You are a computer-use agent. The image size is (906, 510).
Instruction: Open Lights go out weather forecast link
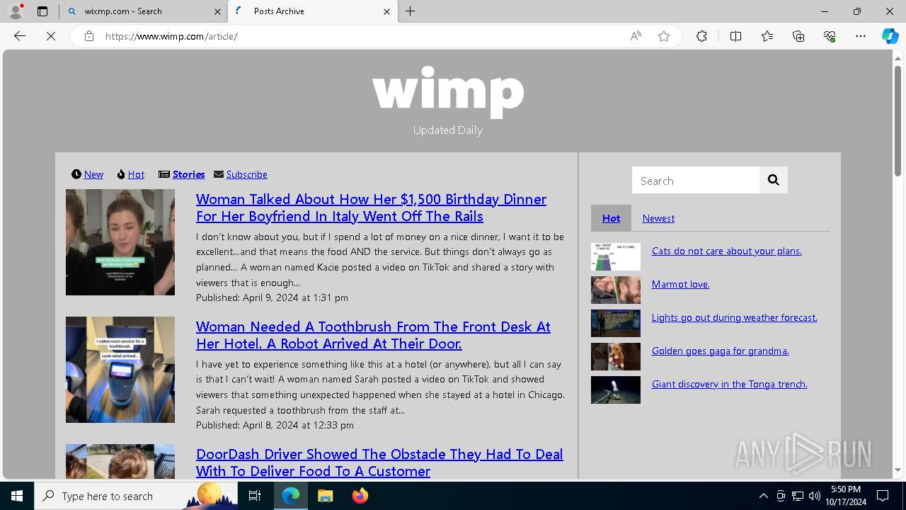735,317
